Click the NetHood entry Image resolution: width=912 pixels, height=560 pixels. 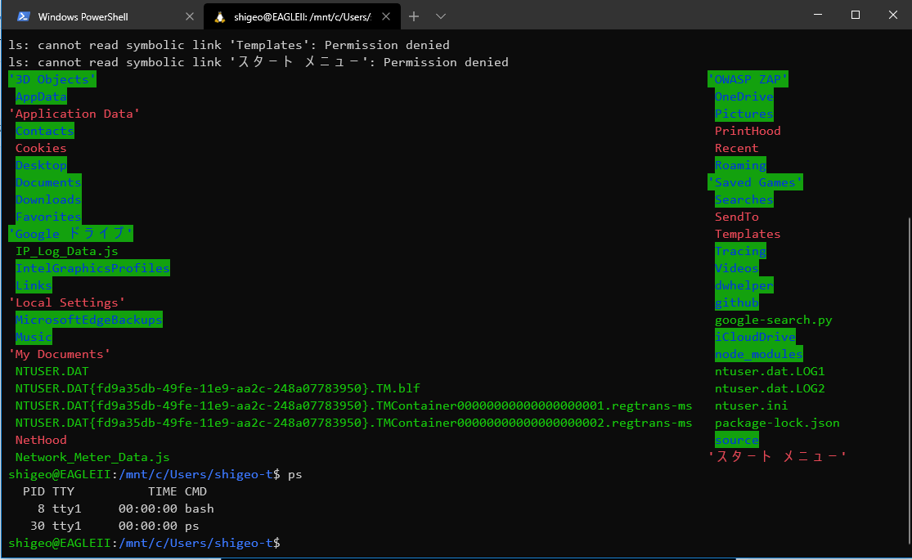(41, 440)
